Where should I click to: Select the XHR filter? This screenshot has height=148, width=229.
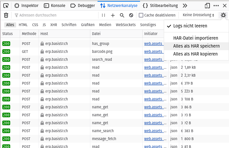coord(54,25)
